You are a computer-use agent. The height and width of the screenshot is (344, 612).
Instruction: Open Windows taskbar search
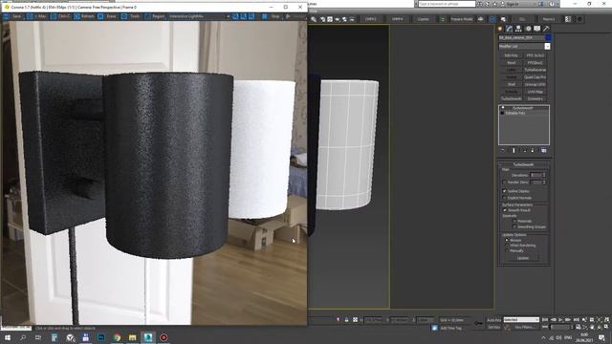[x=23, y=337]
